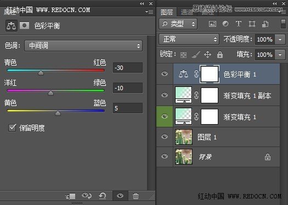This screenshot has height=205, width=288.
Task: Collapse the Properties panel with double arrows
Action: point(142,3)
